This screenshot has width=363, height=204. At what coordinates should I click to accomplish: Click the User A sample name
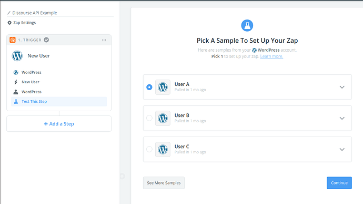coord(181,84)
